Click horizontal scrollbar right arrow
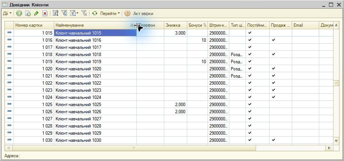 (x=329, y=148)
